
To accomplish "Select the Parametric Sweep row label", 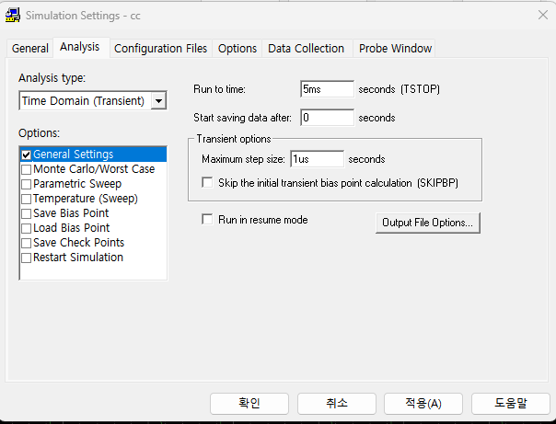I will [x=77, y=184].
